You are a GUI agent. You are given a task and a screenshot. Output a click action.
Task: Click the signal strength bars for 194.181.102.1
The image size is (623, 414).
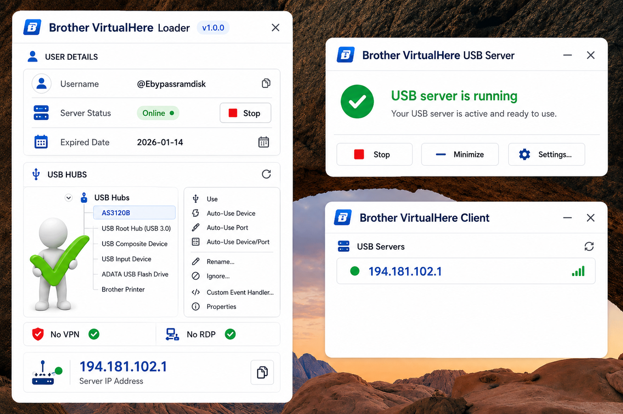pos(578,271)
